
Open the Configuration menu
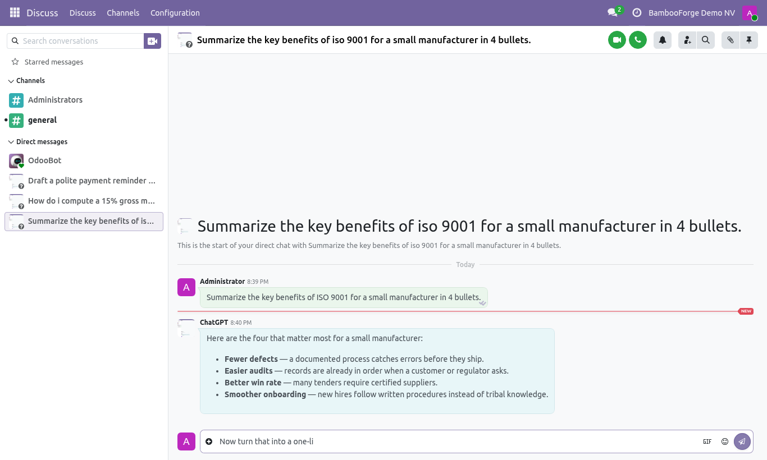pos(175,13)
